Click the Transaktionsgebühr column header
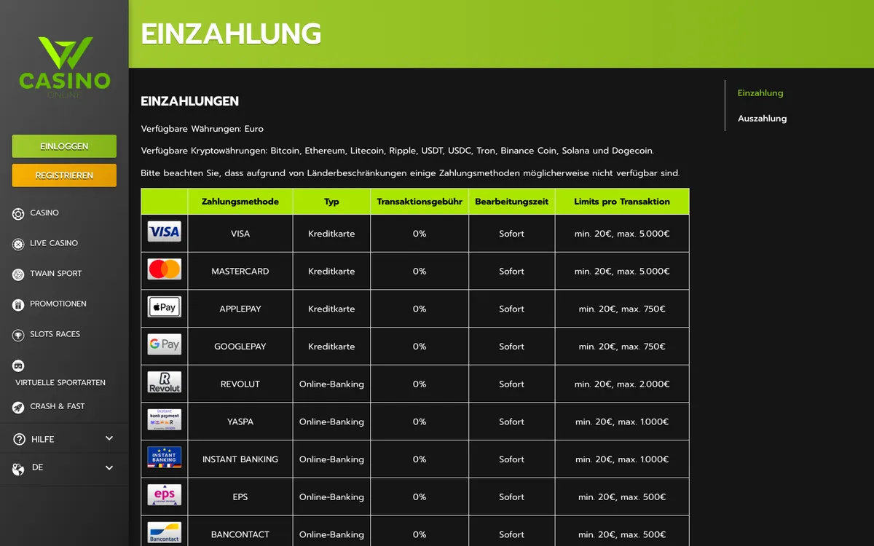This screenshot has height=546, width=874. [x=420, y=202]
